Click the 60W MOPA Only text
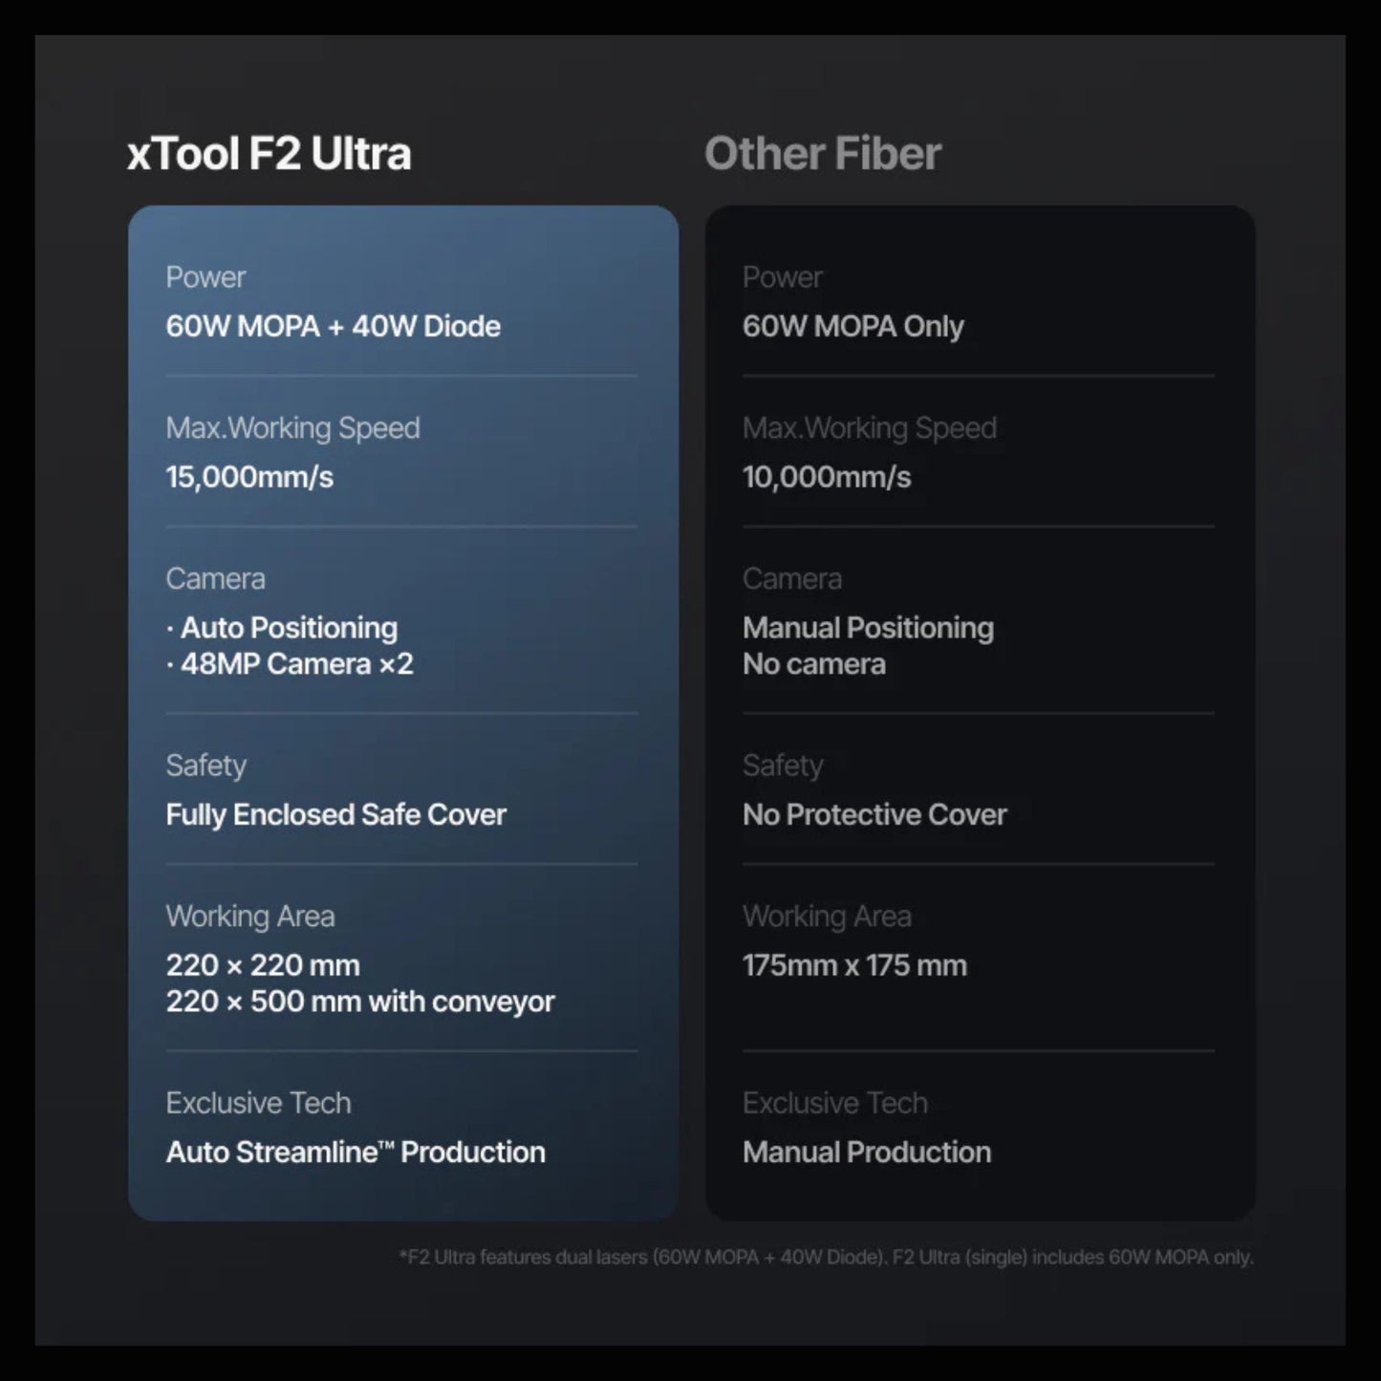1381x1381 pixels. [853, 326]
